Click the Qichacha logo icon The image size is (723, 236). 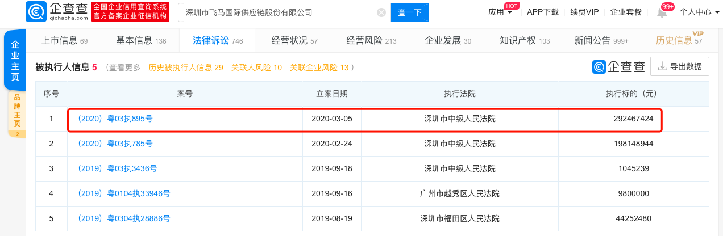(x=36, y=11)
